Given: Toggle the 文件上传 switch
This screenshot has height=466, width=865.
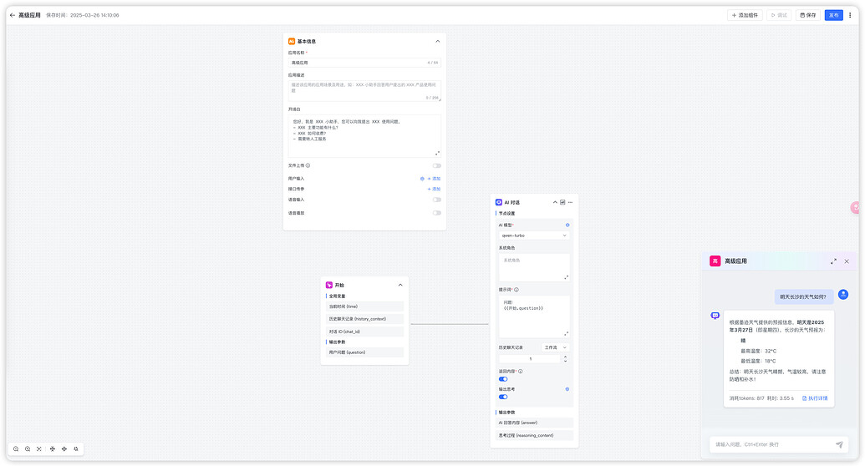Looking at the screenshot, I should [437, 165].
